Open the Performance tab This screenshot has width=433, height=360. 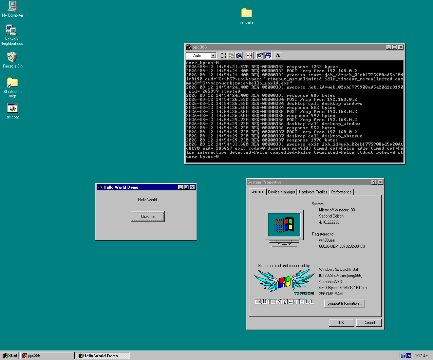(x=341, y=192)
